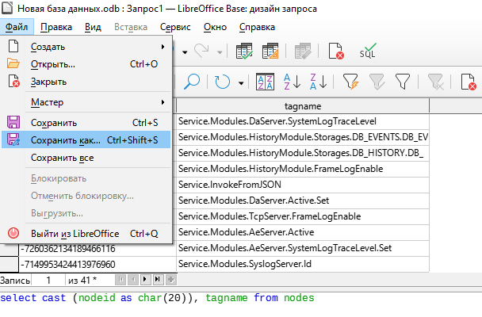The width and height of the screenshot is (482, 317).
Task: Click the Sort dialog AZ/ZA icon
Action: [x=266, y=82]
